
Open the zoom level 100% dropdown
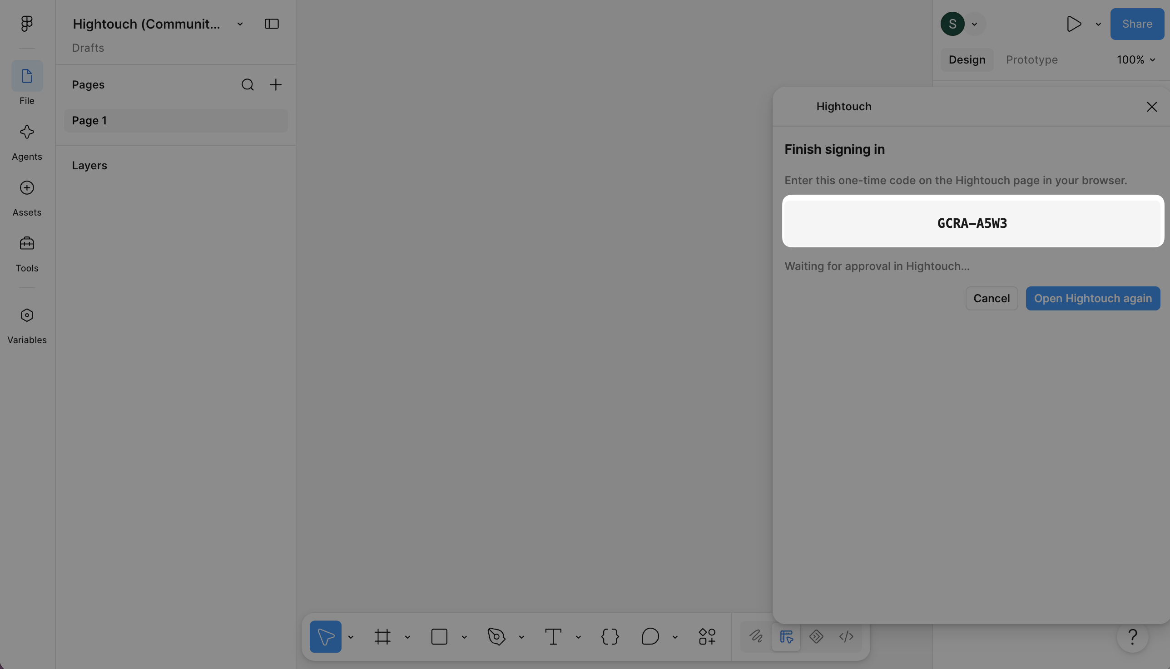click(x=1136, y=60)
